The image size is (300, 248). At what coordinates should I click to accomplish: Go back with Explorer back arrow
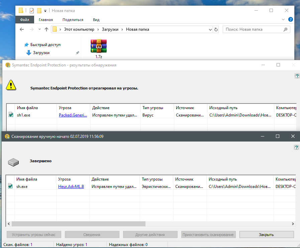pyautogui.click(x=22, y=29)
